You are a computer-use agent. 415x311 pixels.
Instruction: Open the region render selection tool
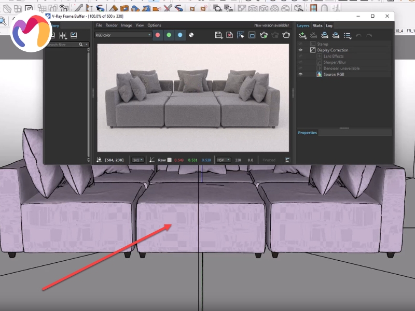click(240, 34)
